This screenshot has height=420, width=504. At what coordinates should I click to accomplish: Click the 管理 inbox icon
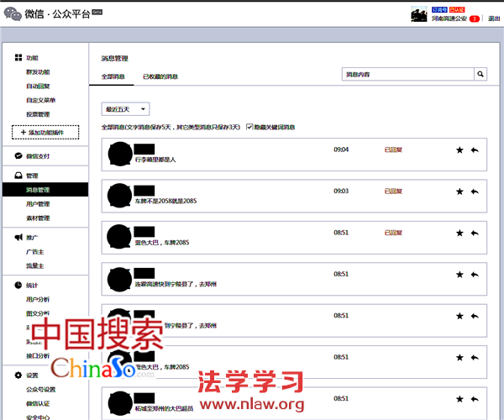(18, 176)
